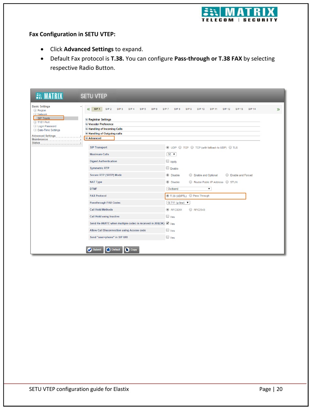Screen dimensions: 311x409
Task: Switch to the SIP 12 tab
Action: click(226, 109)
